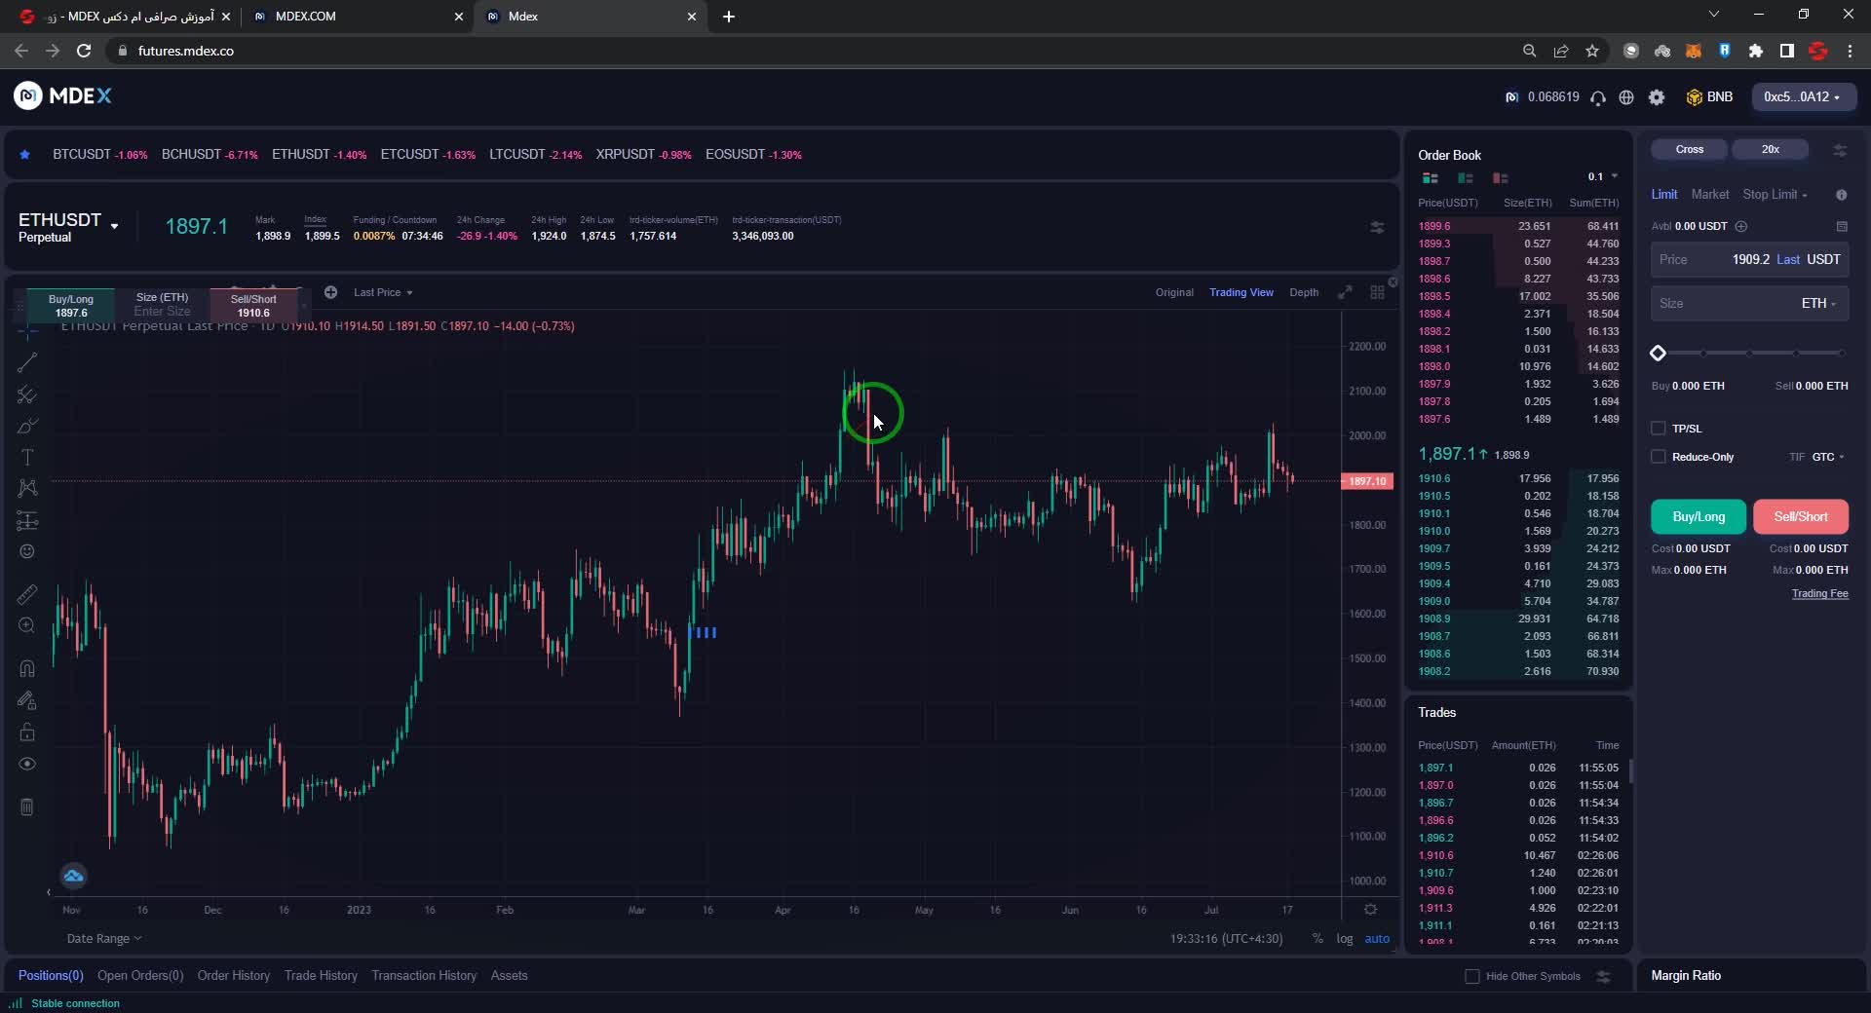Open settings gear in header

point(1657,97)
